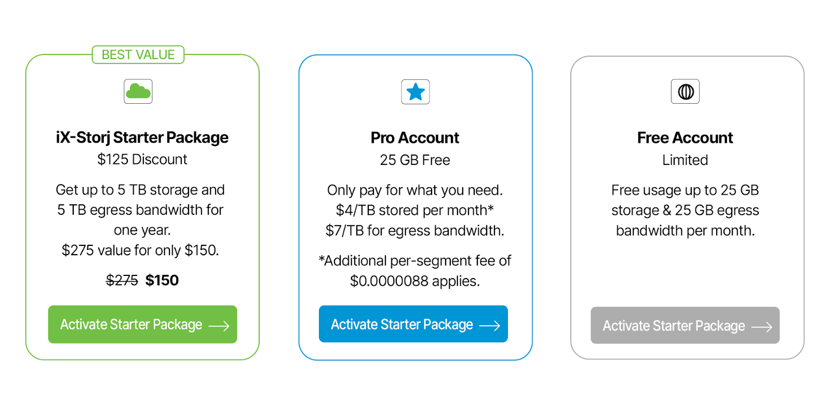Select the Pro Account heading
Image resolution: width=831 pixels, height=415 pixels.
coord(415,138)
